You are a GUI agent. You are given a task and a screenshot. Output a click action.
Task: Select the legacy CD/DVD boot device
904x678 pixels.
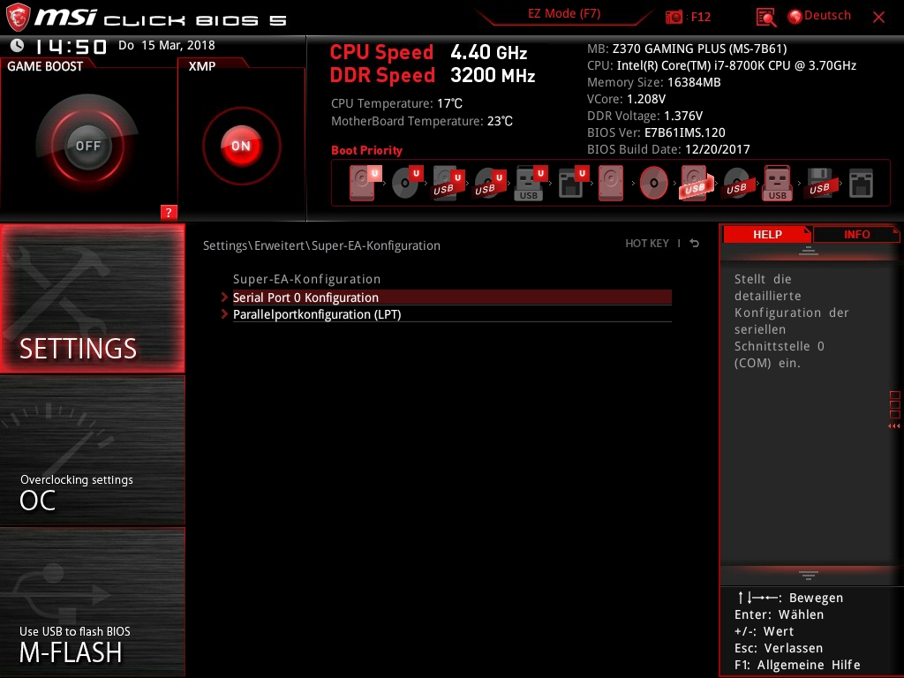coord(654,183)
